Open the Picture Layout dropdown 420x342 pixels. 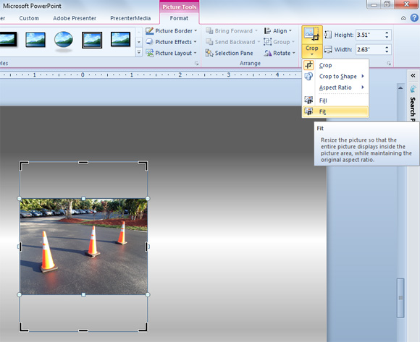172,53
